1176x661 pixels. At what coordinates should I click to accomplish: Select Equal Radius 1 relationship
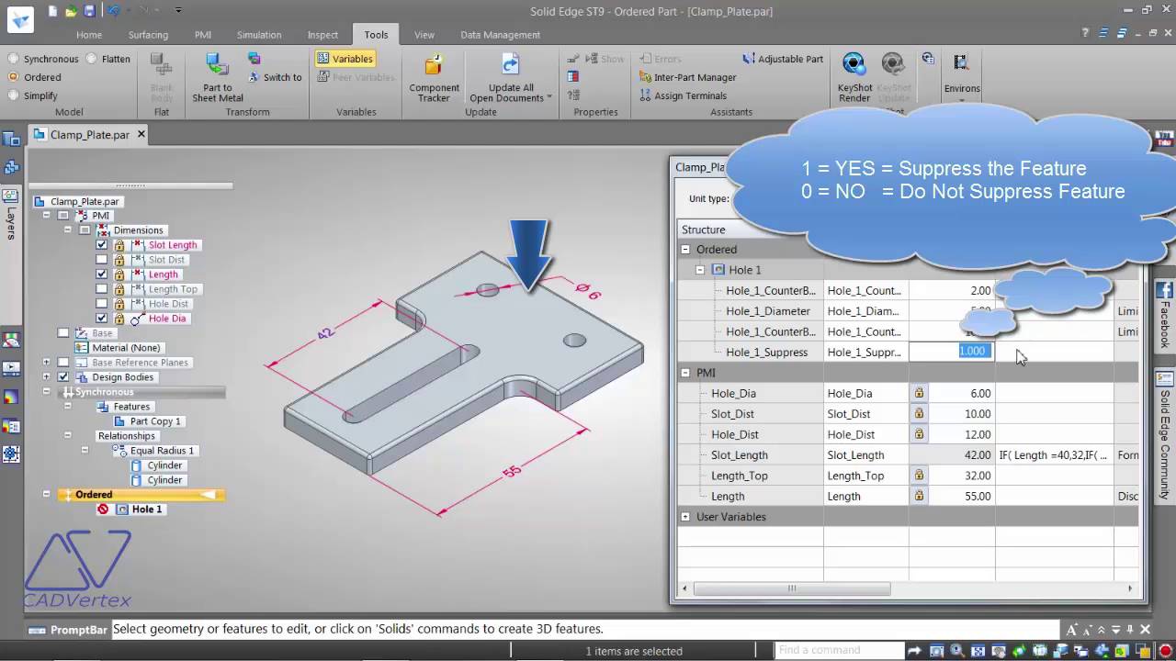click(162, 451)
